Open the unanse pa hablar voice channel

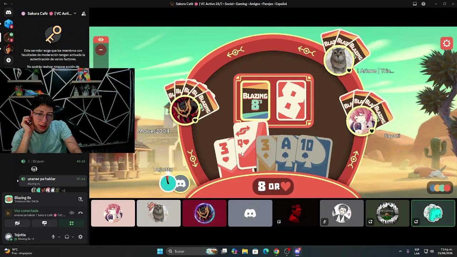tap(53, 180)
